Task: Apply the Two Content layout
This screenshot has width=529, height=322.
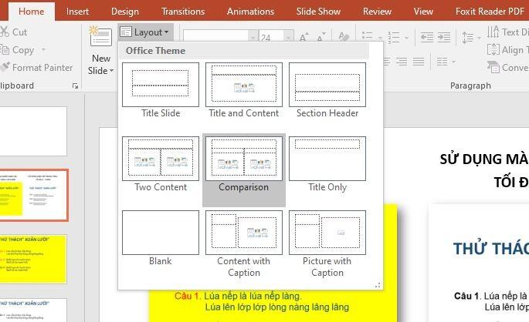Action: point(161,165)
